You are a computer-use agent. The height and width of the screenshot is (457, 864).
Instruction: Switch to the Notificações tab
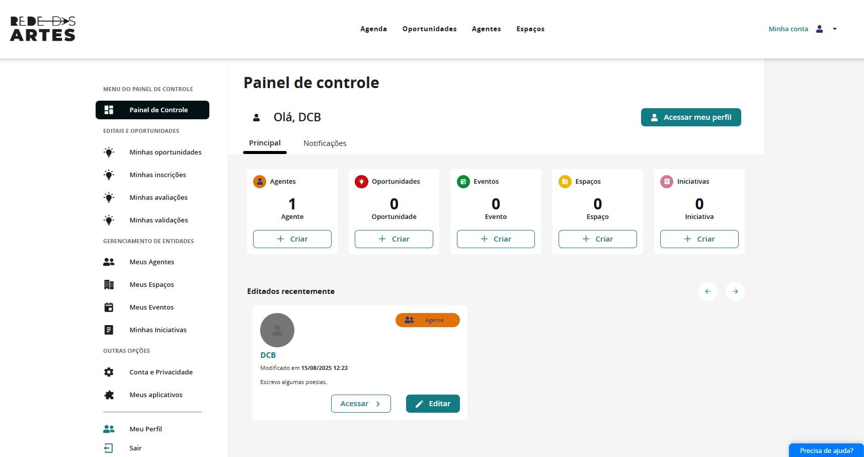[325, 143]
